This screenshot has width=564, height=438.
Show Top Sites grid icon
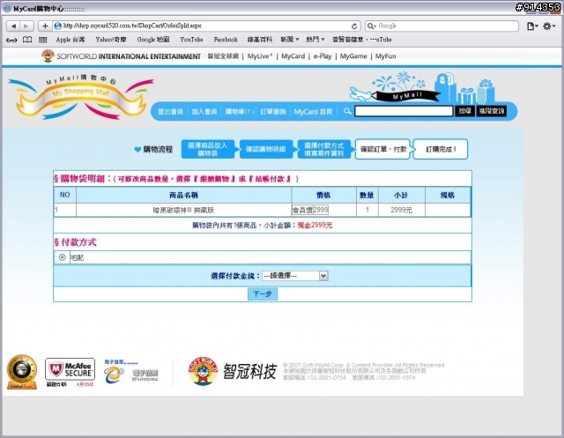(43, 40)
